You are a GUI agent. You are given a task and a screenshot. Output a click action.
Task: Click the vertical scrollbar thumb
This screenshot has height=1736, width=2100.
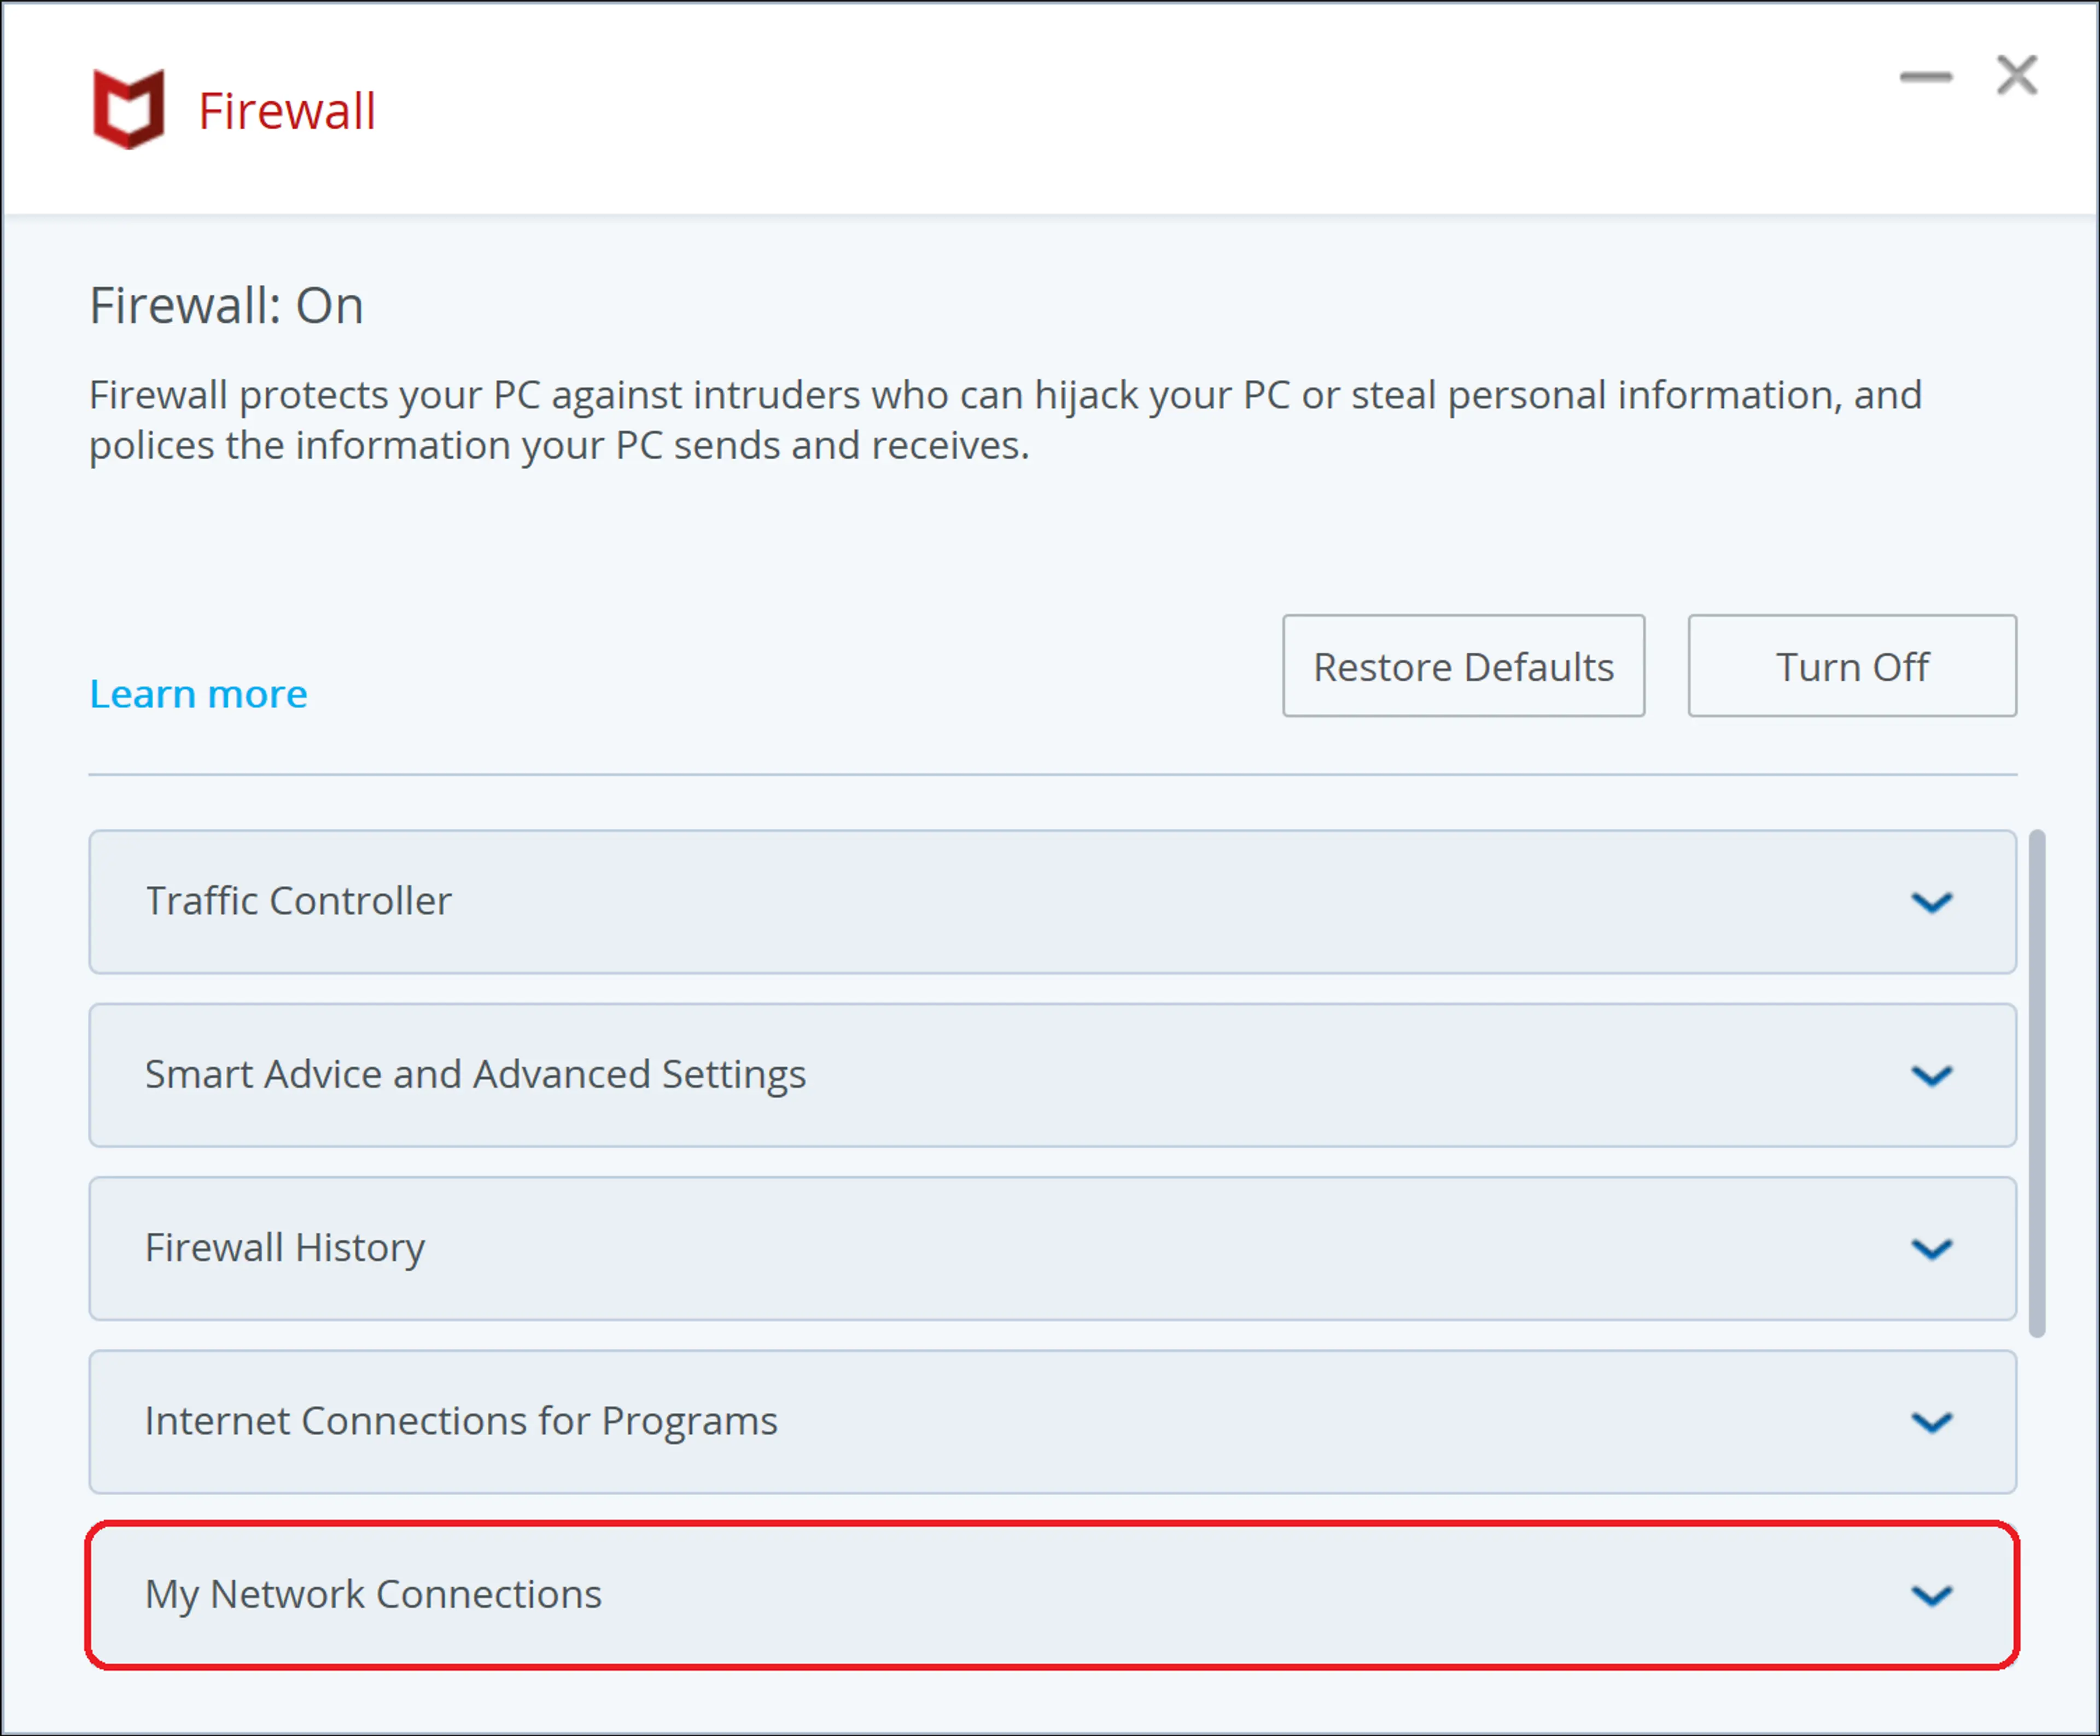[2036, 1082]
